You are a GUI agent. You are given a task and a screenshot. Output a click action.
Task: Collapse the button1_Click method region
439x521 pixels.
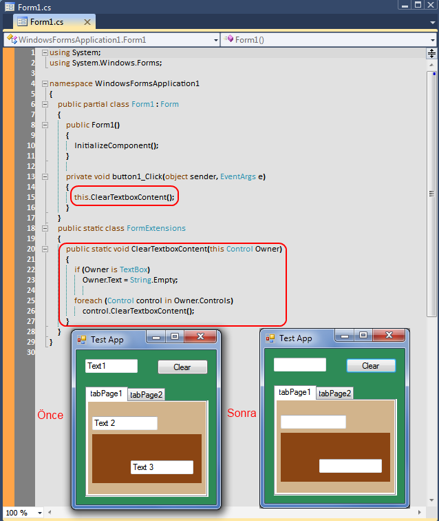45,176
